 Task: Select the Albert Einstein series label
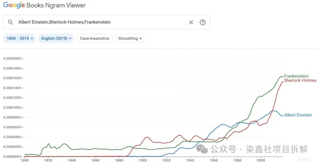[x=298, y=115]
